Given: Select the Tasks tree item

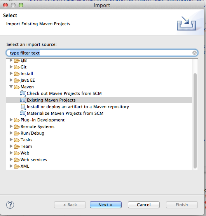Looking at the screenshot, I should tap(26, 140).
